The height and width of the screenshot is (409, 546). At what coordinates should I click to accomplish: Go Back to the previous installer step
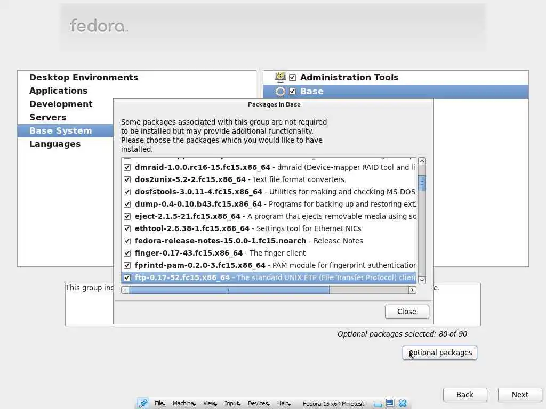tap(465, 395)
